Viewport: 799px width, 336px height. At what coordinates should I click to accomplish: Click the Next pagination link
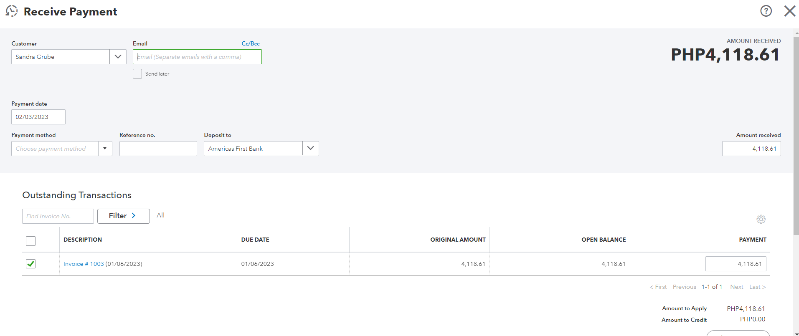click(736, 287)
